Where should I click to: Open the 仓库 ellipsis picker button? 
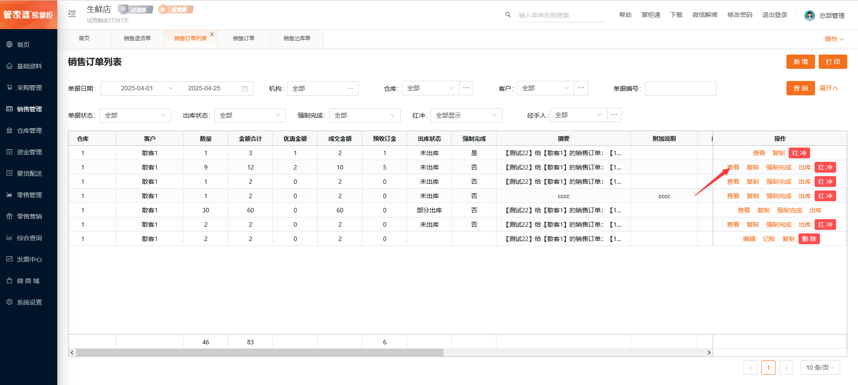pos(466,88)
